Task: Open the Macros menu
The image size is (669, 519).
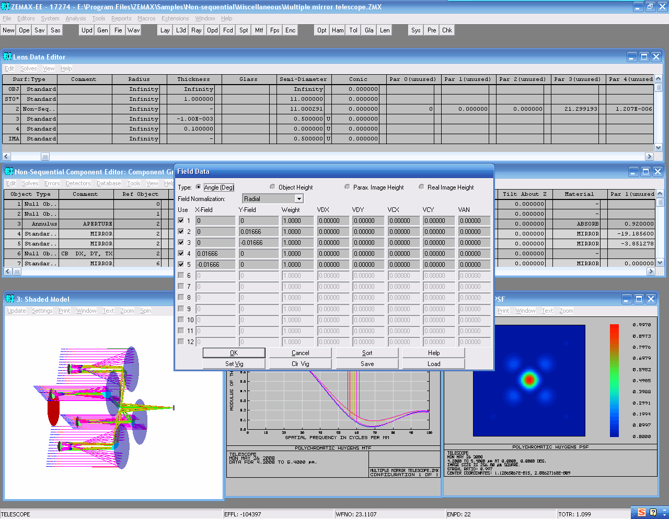Action: coord(146,18)
